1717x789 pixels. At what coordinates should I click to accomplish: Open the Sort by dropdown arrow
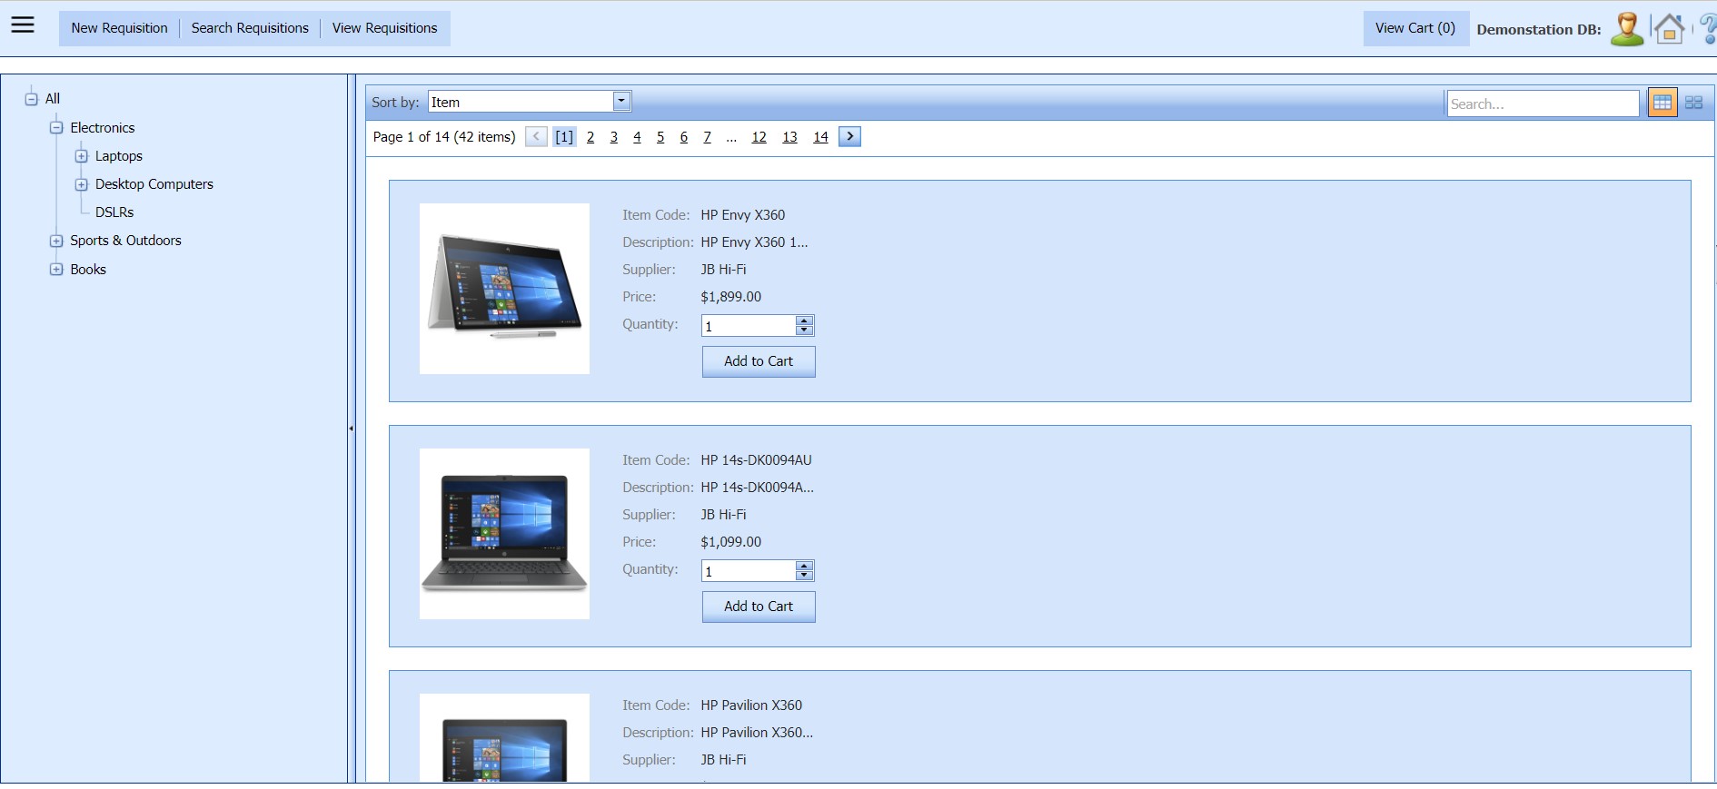click(621, 102)
